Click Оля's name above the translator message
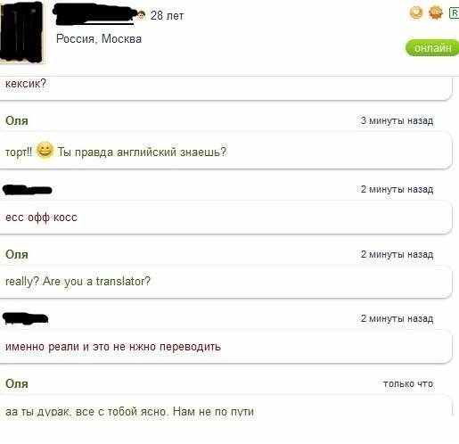This screenshot has width=459, height=444. [x=17, y=254]
